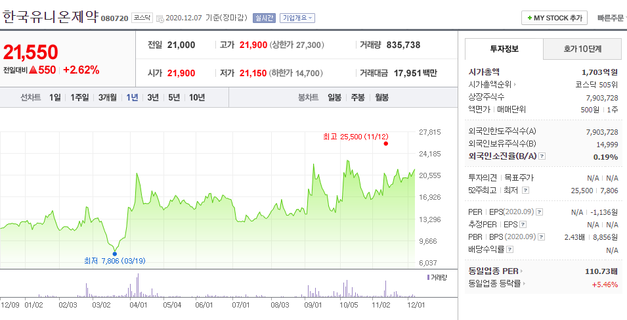Image resolution: width=627 pixels, height=320 pixels.
Task: Click the 고가 21,900 value
Action: (x=253, y=45)
